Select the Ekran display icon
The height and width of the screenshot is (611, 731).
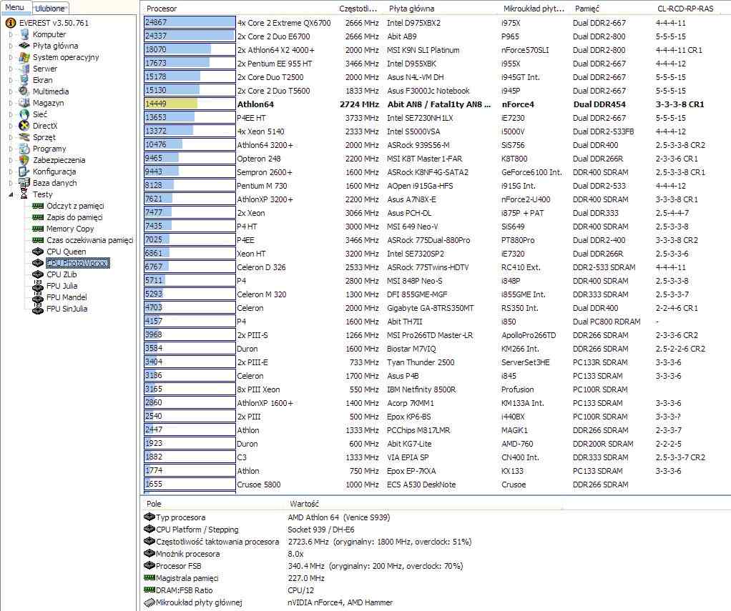coord(24,80)
